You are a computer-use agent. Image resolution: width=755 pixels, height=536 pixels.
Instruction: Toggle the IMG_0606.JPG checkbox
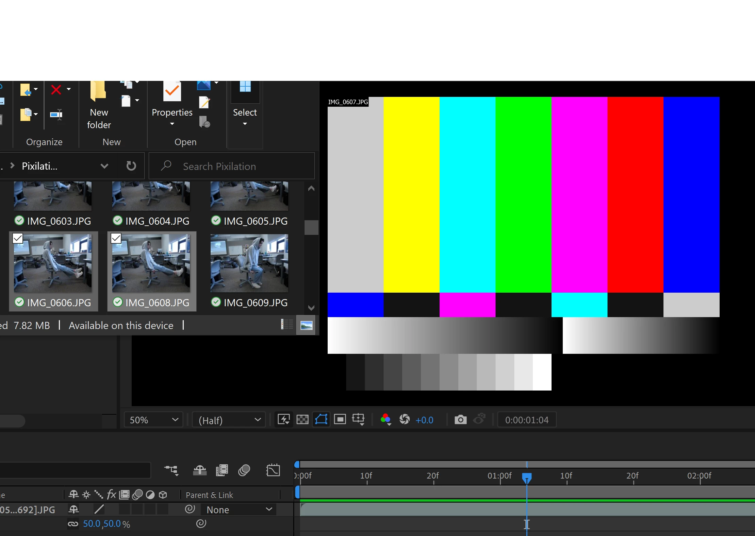point(18,238)
